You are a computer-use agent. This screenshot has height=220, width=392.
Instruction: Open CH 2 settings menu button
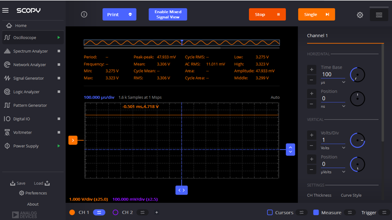coord(142,212)
